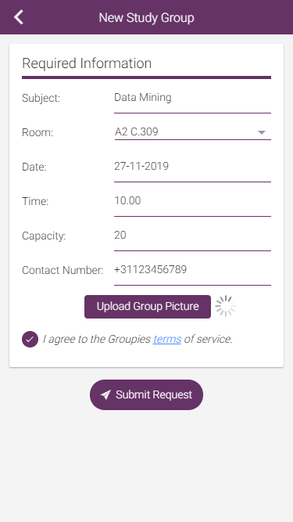Click the Required Information section heading
The image size is (293, 522).
click(x=87, y=63)
